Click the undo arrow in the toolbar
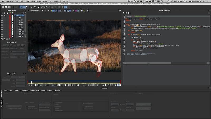211x119 pixels. pyautogui.click(x=13, y=7)
